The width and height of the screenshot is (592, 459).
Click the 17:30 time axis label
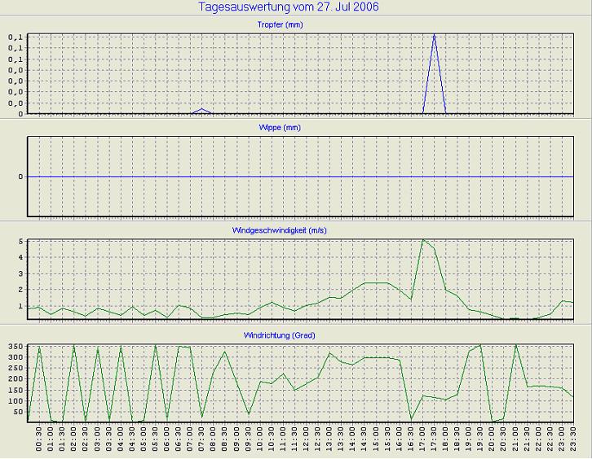point(434,439)
